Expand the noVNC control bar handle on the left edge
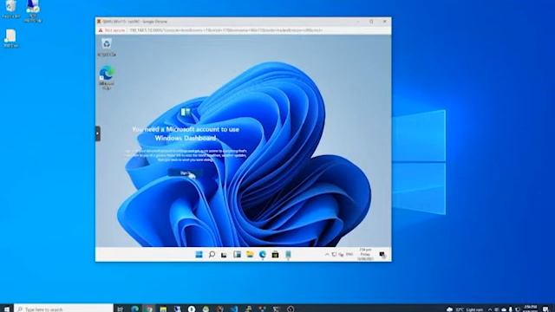The height and width of the screenshot is (312, 555). [98, 133]
